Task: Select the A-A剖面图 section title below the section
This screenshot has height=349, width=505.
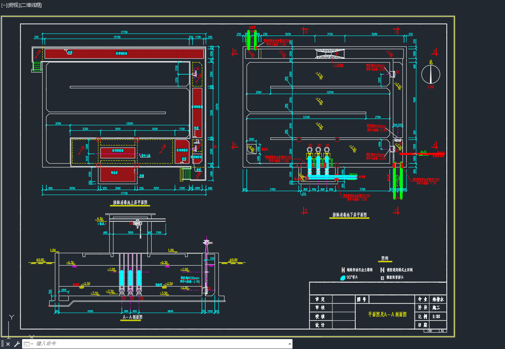Action: coord(133,317)
